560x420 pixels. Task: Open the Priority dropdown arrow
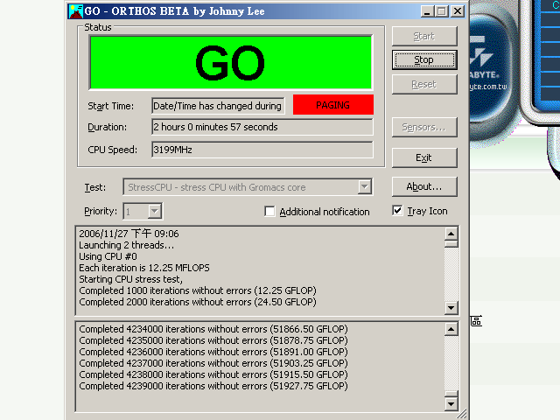point(154,212)
